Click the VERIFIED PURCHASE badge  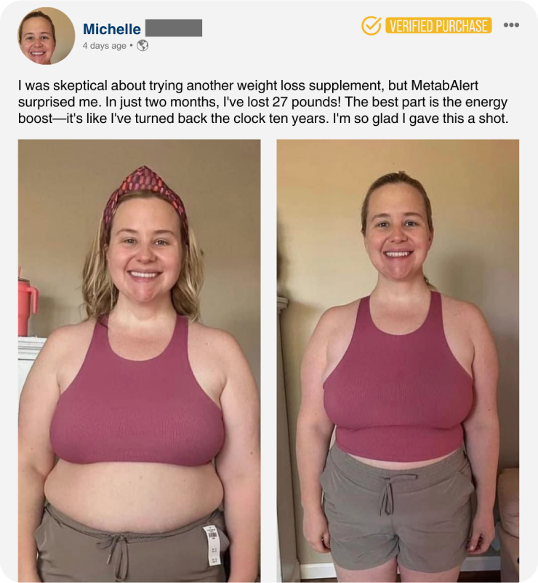[x=438, y=25]
